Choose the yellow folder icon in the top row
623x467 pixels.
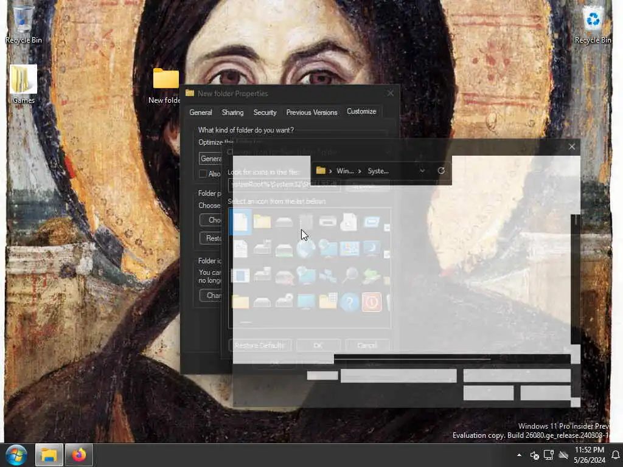point(262,221)
